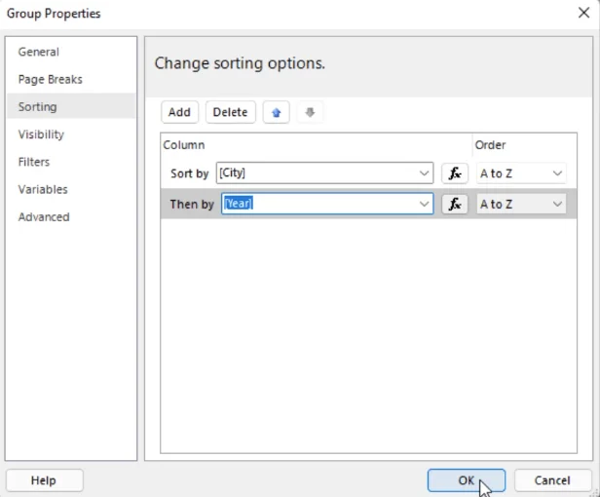Delete the selected sorting option
This screenshot has width=600, height=497.
(230, 112)
